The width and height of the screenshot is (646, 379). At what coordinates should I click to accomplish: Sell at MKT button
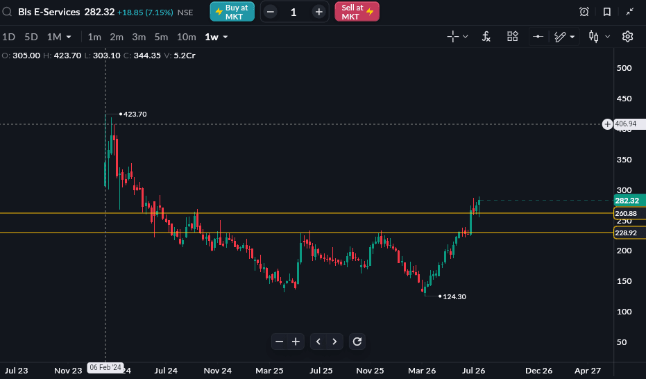pyautogui.click(x=357, y=12)
